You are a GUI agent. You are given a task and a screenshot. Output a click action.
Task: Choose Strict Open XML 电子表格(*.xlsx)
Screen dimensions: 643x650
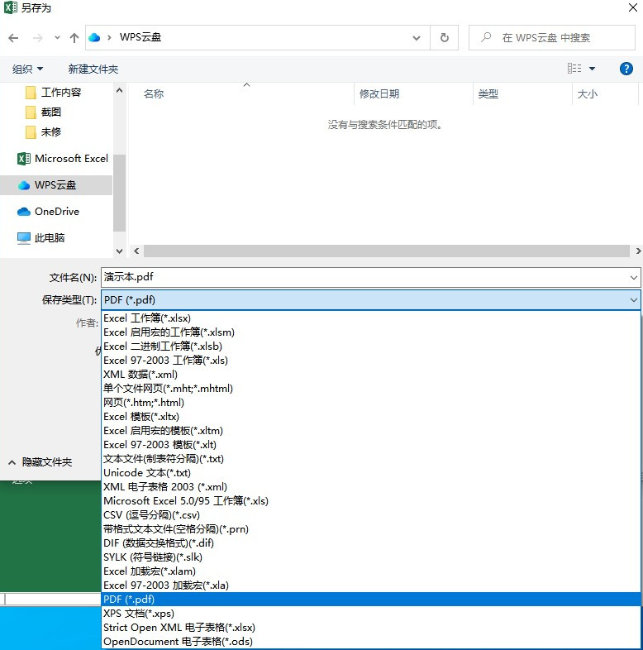[x=371, y=628]
